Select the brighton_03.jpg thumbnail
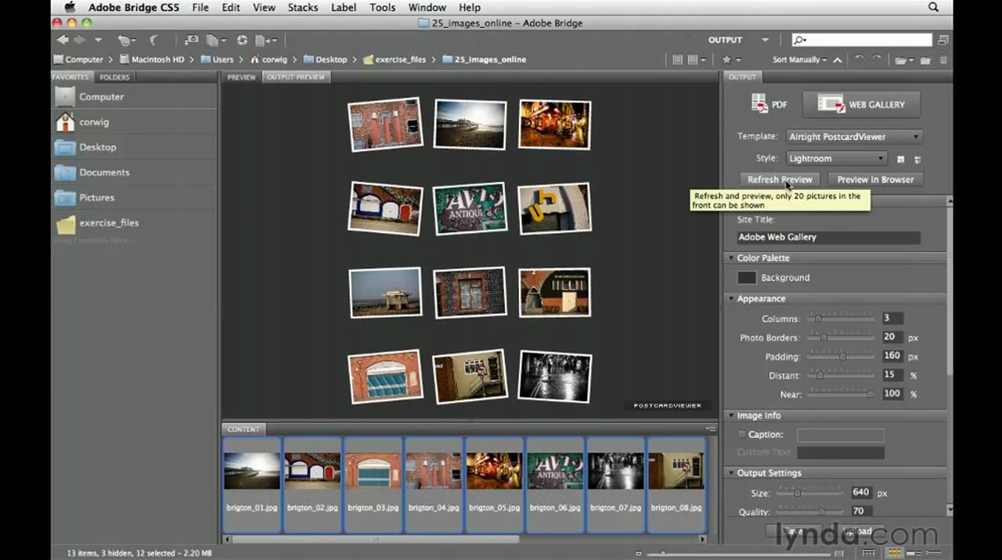The width and height of the screenshot is (1002, 560). (x=373, y=469)
